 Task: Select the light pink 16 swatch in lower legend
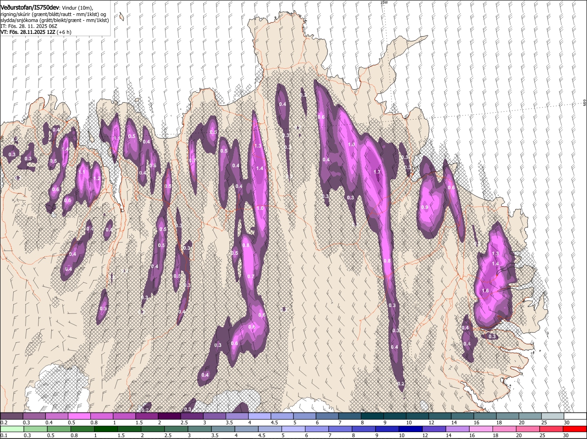pyautogui.click(x=481, y=429)
